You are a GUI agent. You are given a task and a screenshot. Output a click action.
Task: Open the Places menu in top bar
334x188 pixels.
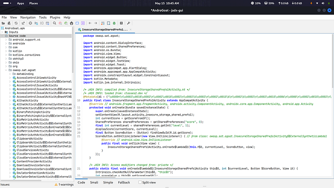pyautogui.click(x=33, y=3)
